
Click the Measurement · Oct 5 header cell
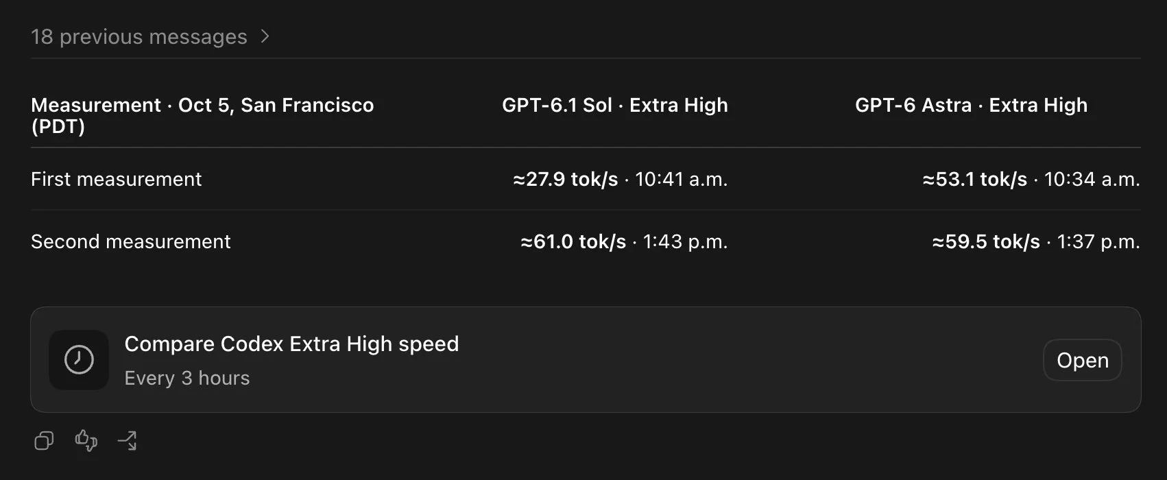202,115
